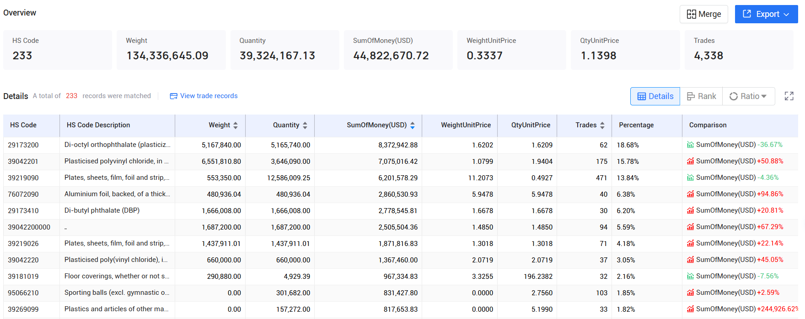Screen dimensions: 805x319
Task: Click comparison value +244,926.62%
Action: click(x=778, y=309)
